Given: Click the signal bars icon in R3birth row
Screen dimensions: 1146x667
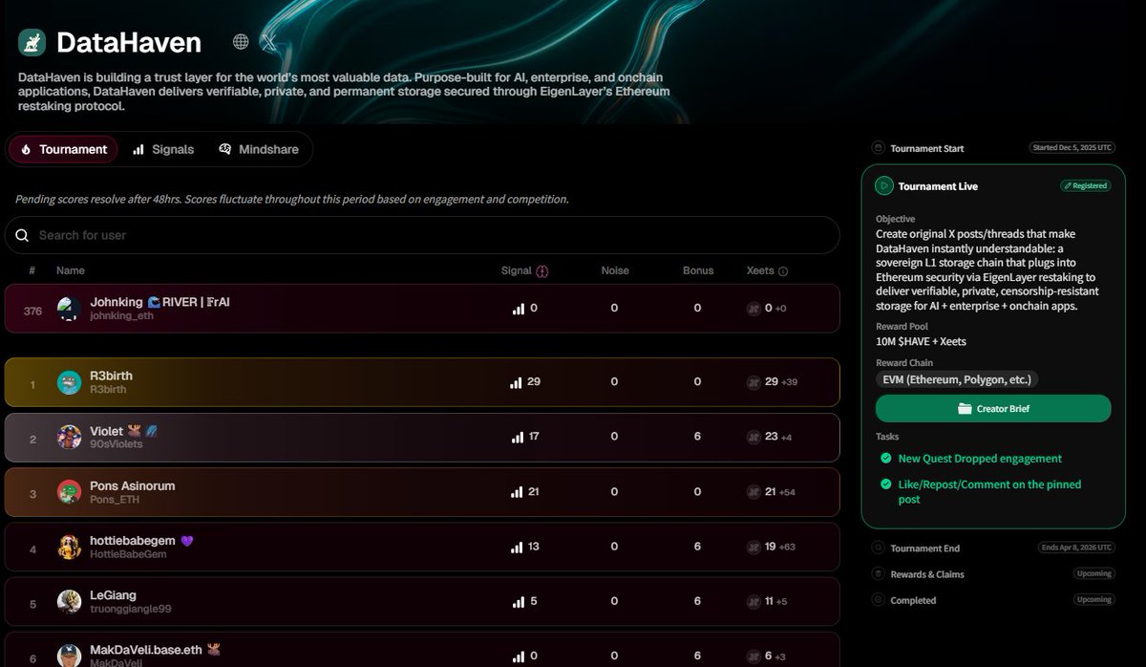Looking at the screenshot, I should point(517,382).
